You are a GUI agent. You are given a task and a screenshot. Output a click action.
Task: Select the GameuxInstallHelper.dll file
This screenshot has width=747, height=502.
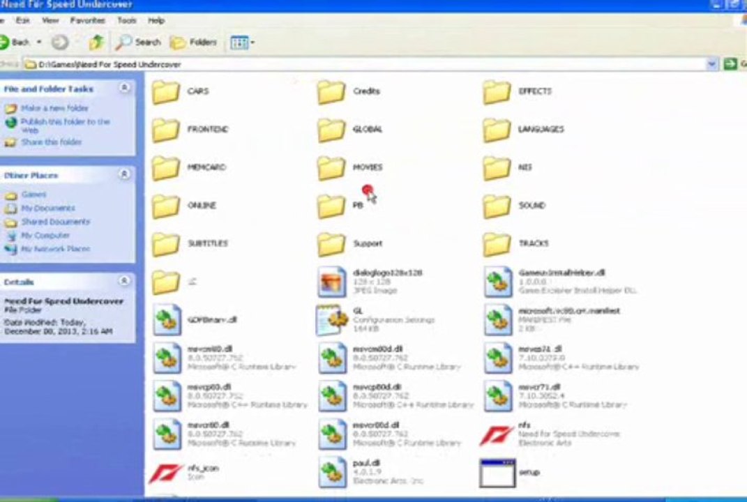tap(560, 282)
